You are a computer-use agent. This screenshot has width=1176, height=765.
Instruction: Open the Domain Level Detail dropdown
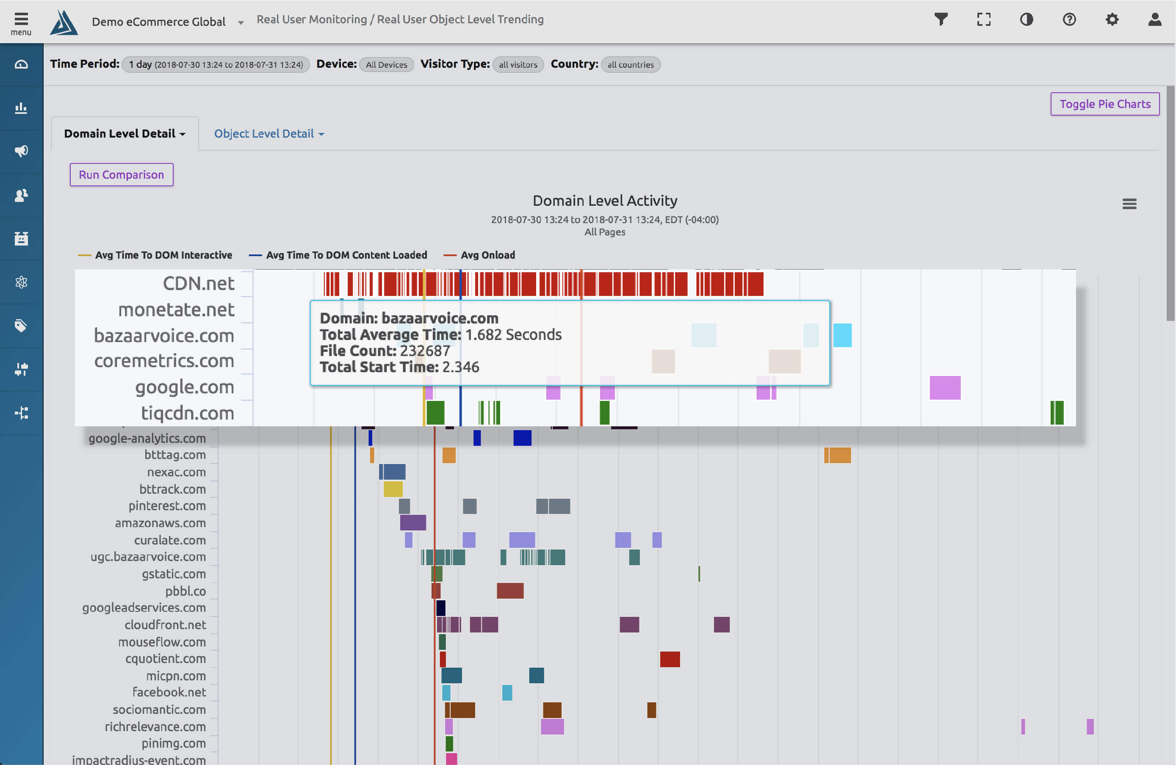coord(125,133)
